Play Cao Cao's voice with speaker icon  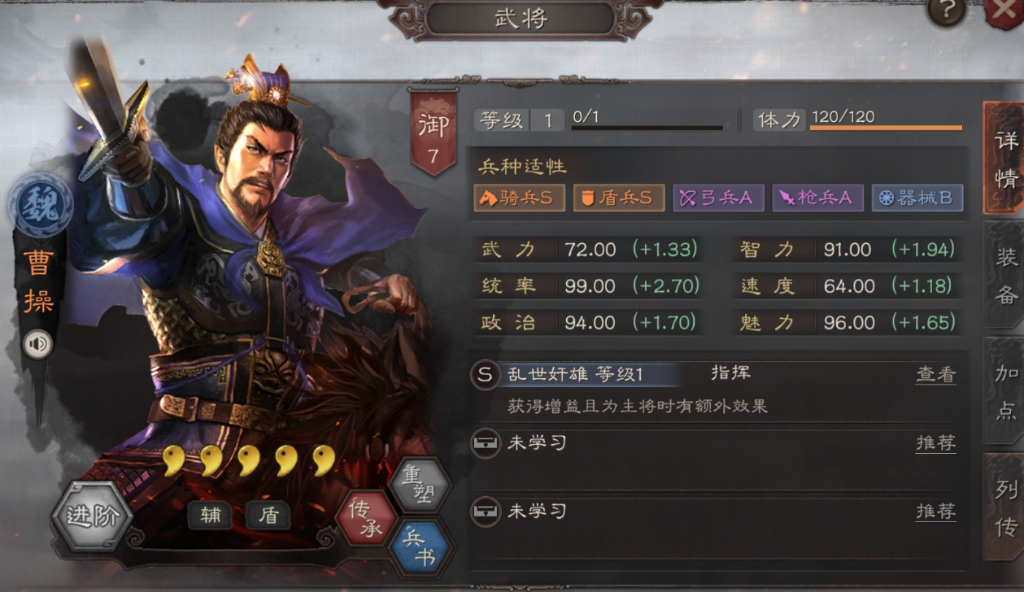click(38, 344)
